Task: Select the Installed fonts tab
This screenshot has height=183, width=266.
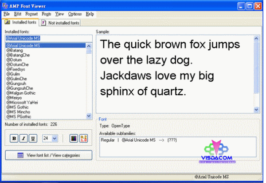Action: pos(22,23)
